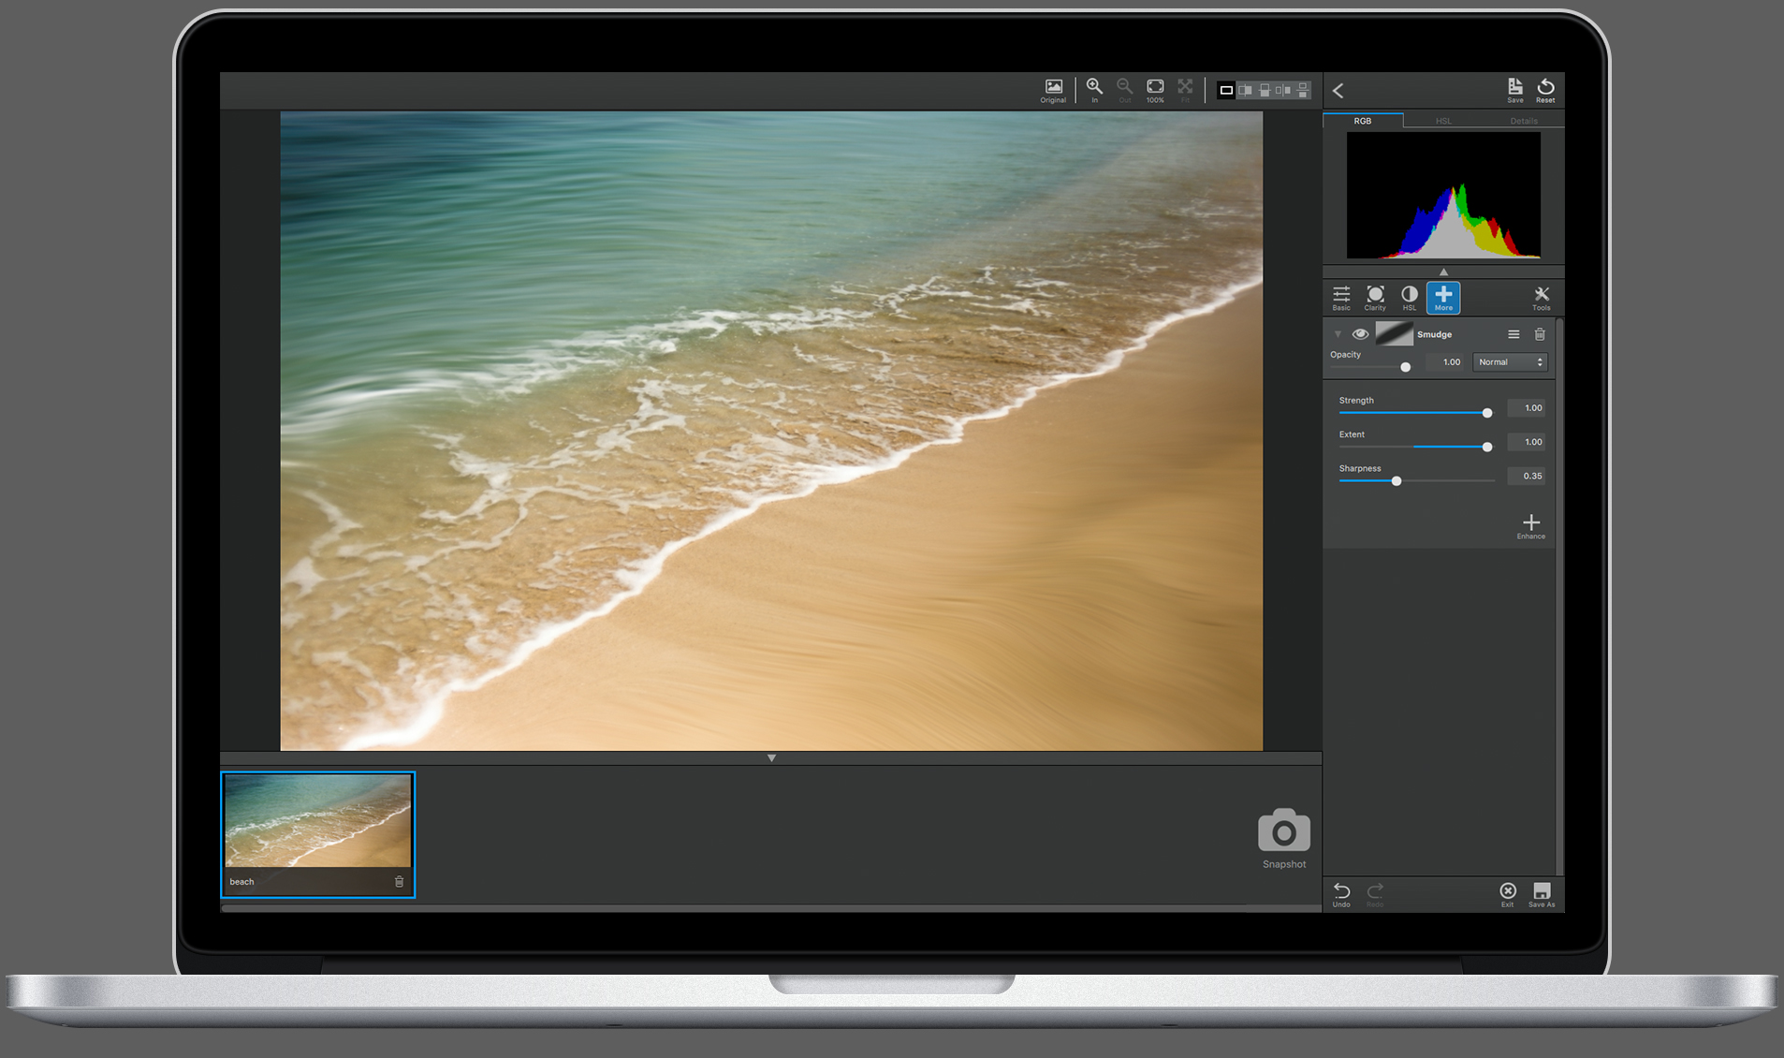The image size is (1784, 1058).
Task: Click the Sharpness value field
Action: pyautogui.click(x=1527, y=476)
